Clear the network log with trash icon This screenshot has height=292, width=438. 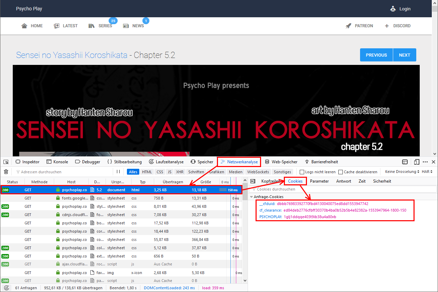coord(6,172)
